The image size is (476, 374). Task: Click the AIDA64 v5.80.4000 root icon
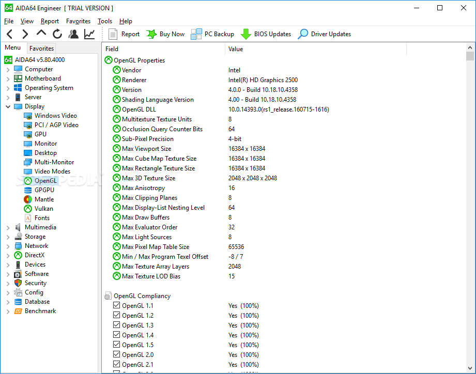[x=8, y=60]
